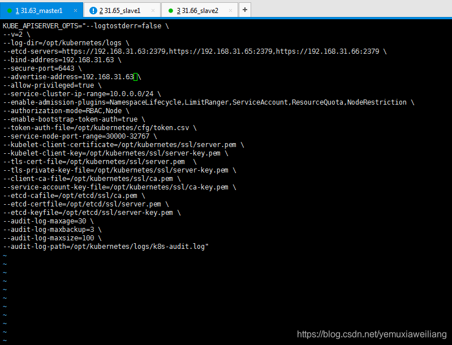Click the --etcd-keyfile line

point(92,213)
